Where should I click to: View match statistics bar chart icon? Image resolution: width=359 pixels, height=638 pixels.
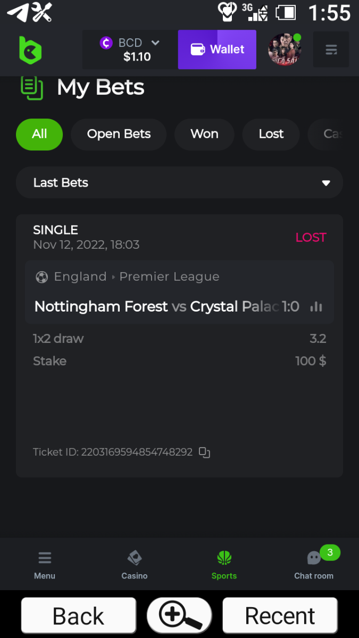click(x=316, y=307)
